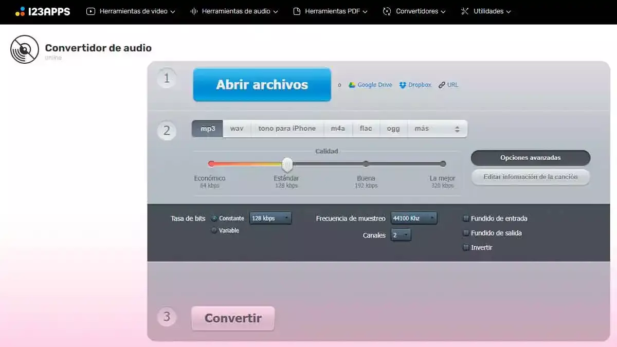Click the Utilidades tools icon
Viewport: 617px width, 347px height.
pos(465,11)
